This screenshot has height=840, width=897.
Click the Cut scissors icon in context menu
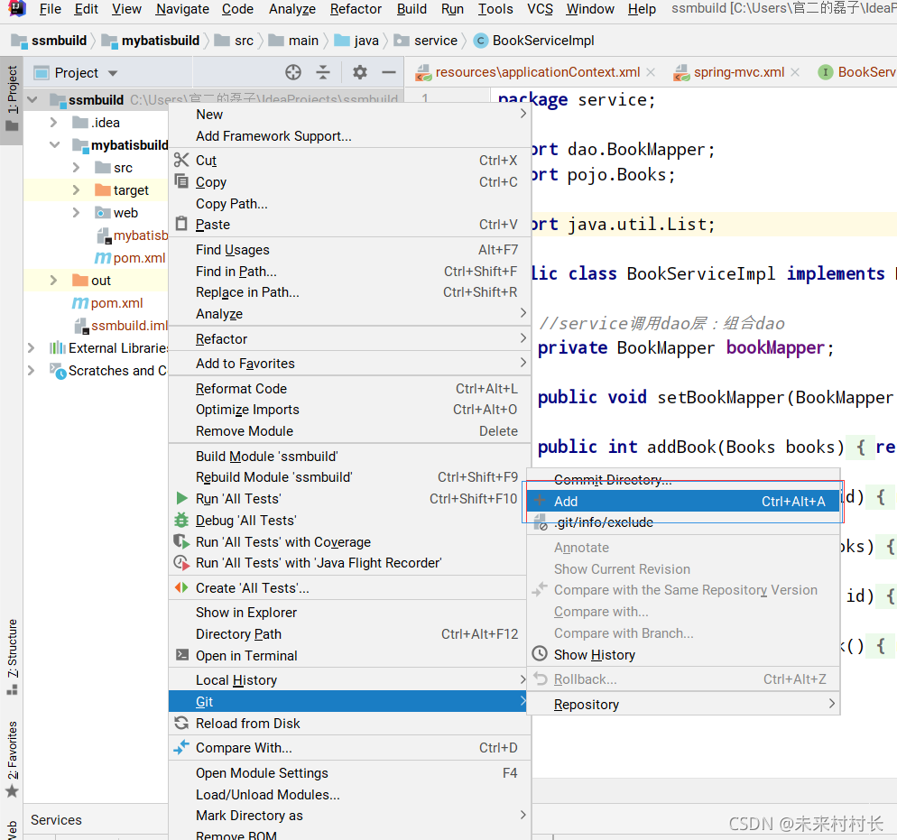(181, 160)
